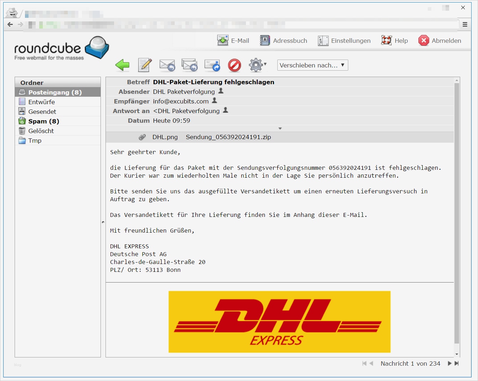This screenshot has height=381, width=478.
Task: Click the DHL Express logo image
Action: [x=279, y=322]
